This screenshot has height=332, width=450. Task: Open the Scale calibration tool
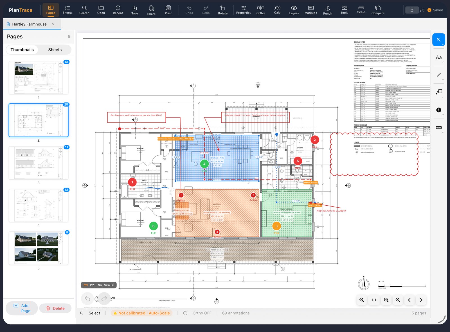pyautogui.click(x=361, y=10)
